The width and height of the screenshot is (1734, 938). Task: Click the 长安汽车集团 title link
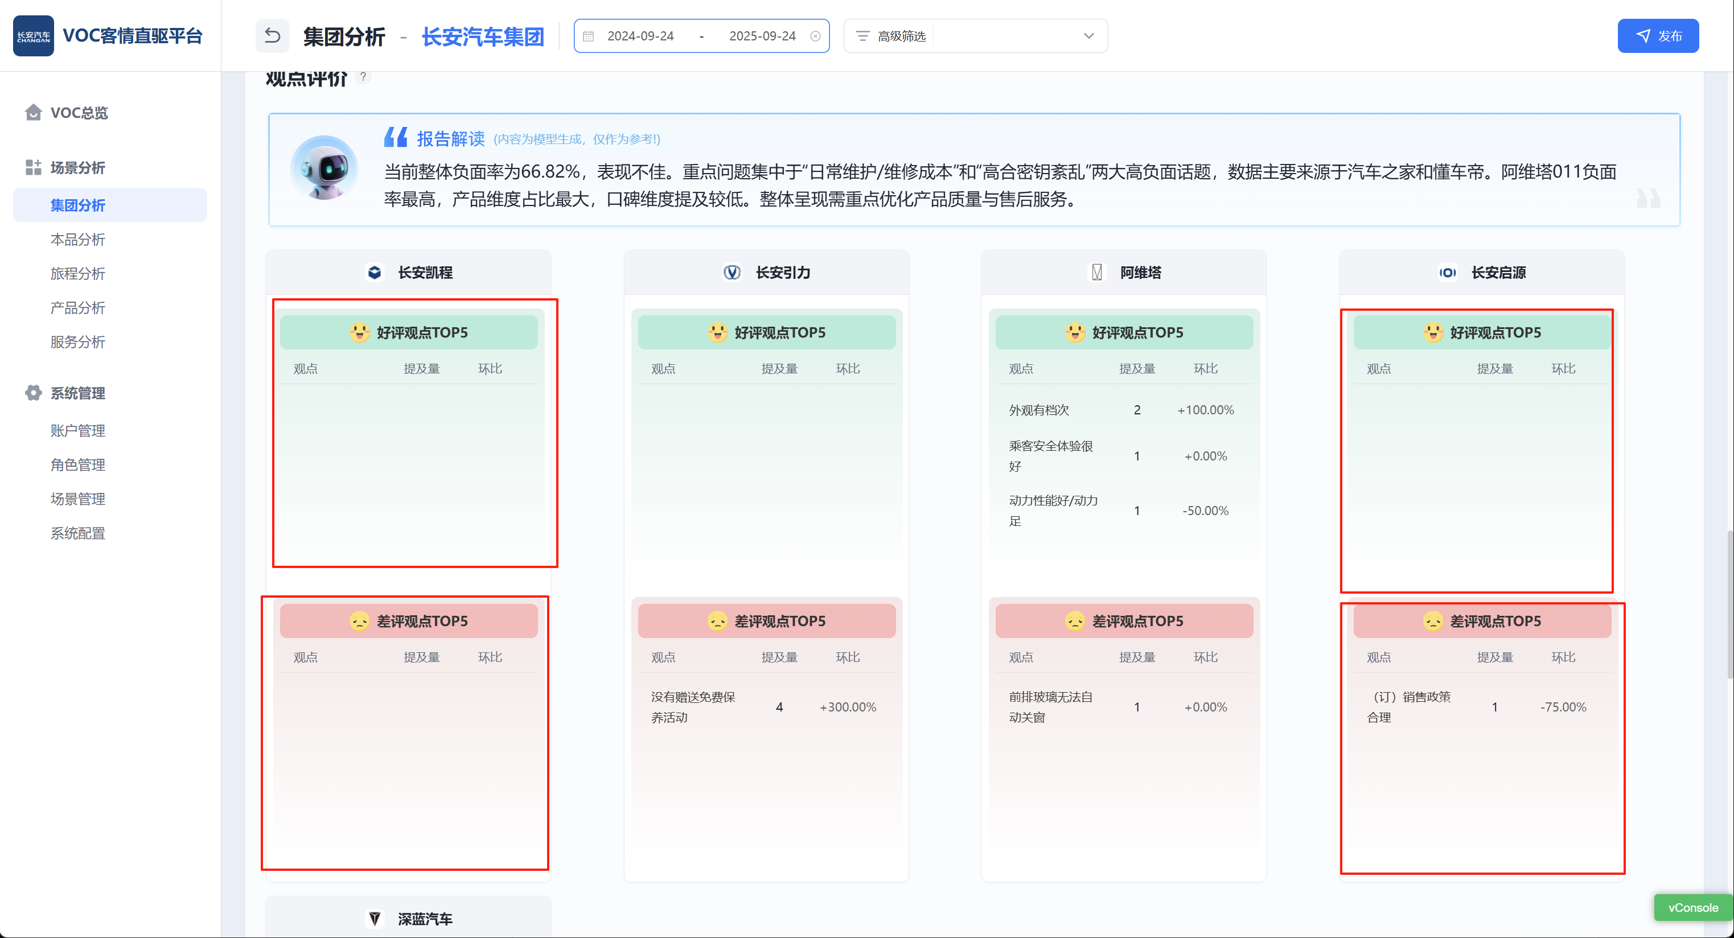(x=483, y=36)
